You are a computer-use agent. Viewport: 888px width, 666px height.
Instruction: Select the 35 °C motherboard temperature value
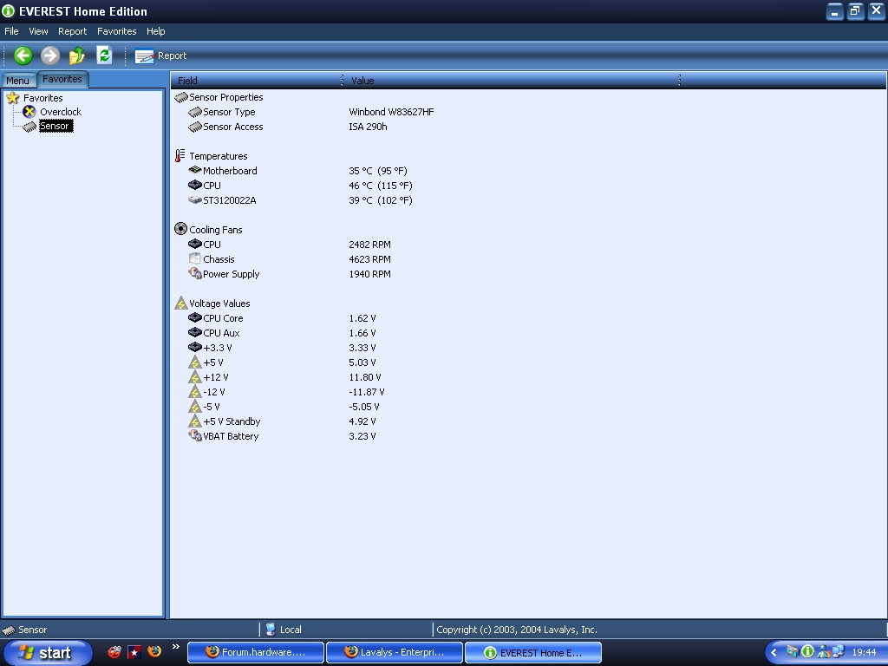(378, 171)
